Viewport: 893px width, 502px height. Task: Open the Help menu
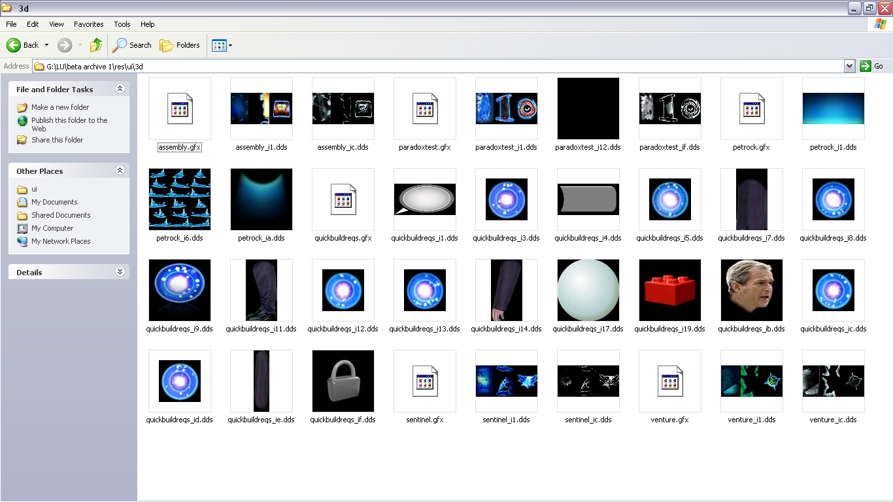[148, 24]
